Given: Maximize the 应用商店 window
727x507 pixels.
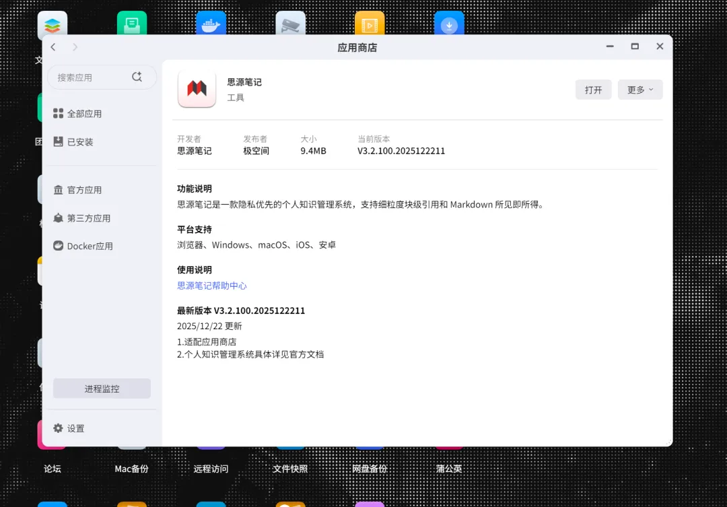Looking at the screenshot, I should coord(635,46).
